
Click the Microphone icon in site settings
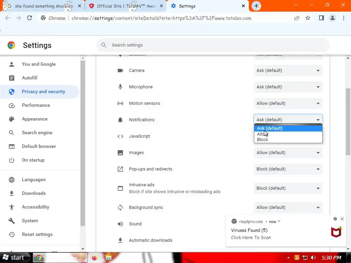click(120, 87)
